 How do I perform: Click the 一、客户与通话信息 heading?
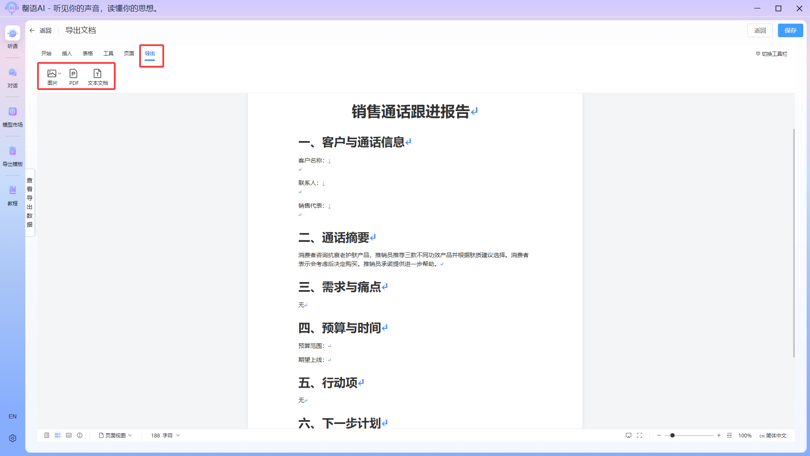pyautogui.click(x=351, y=142)
